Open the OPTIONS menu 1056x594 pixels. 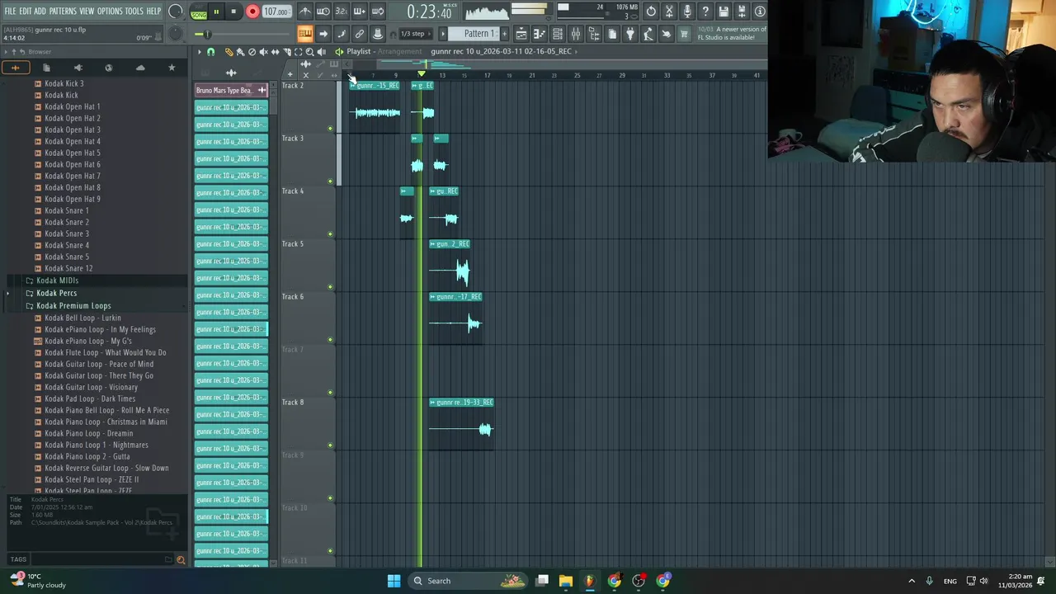(x=110, y=12)
